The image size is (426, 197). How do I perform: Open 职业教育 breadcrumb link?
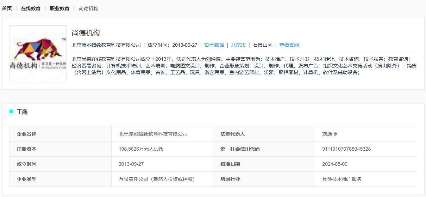(59, 8)
